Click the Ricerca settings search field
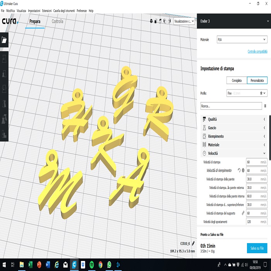 tap(231, 106)
